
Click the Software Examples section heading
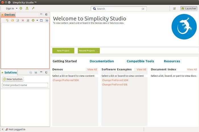coord(117,70)
